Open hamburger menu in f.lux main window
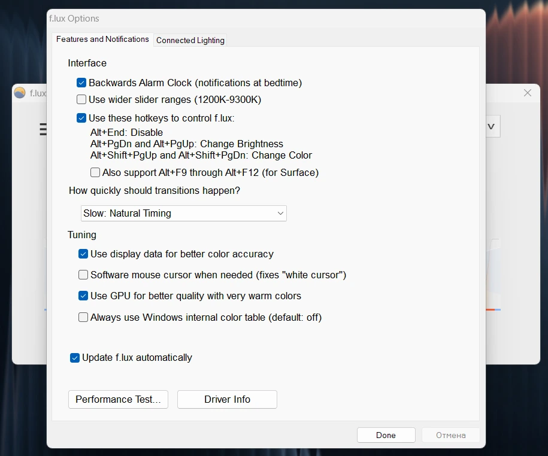The height and width of the screenshot is (456, 548). coord(43,129)
